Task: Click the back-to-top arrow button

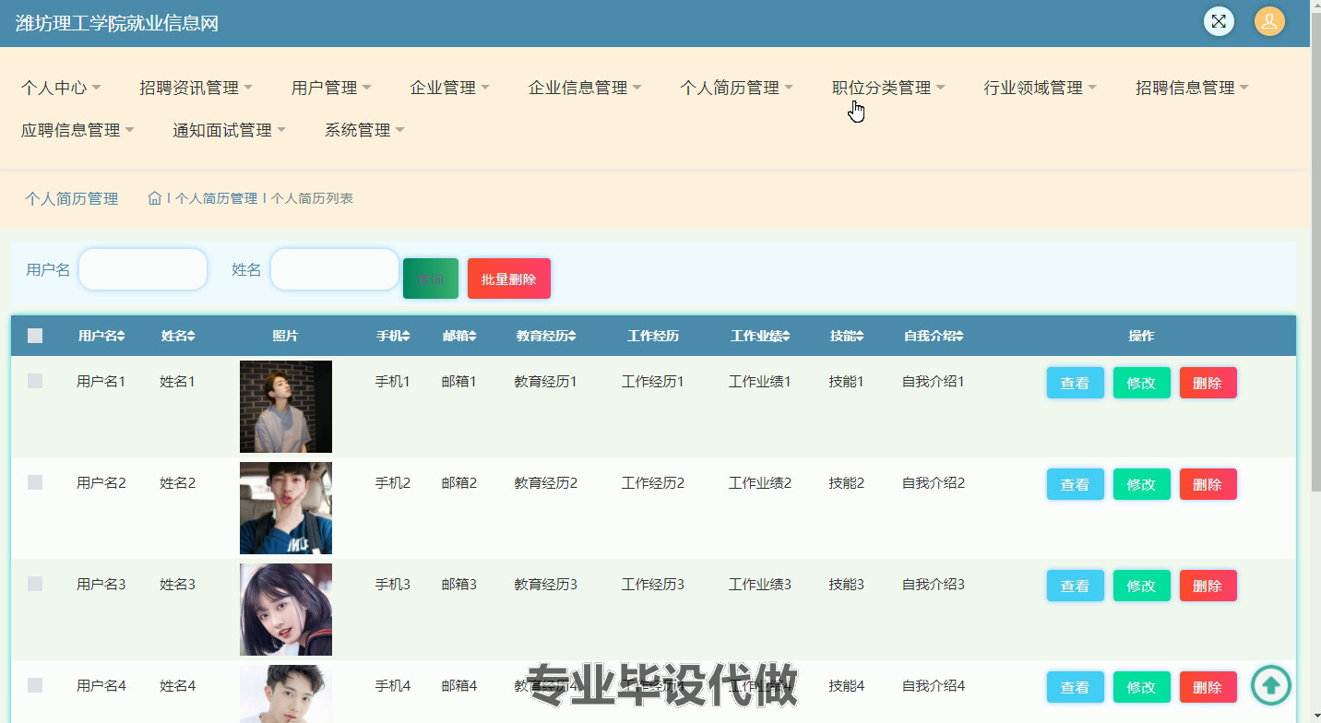Action: pyautogui.click(x=1271, y=685)
